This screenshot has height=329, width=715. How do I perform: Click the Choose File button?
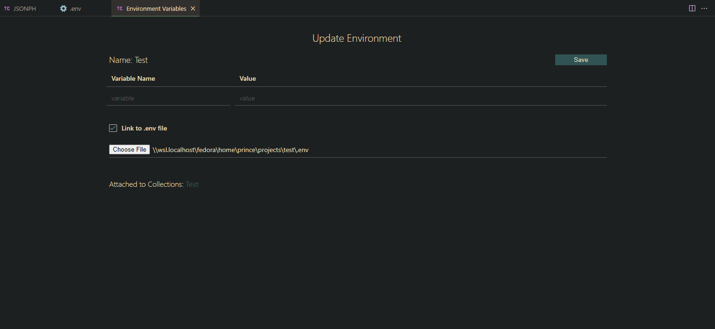[x=129, y=149]
